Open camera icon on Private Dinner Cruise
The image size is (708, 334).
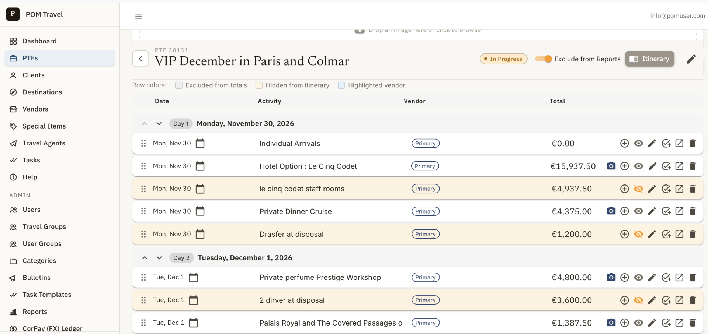pyautogui.click(x=611, y=211)
